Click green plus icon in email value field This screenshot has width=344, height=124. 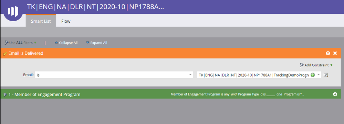click(x=313, y=75)
